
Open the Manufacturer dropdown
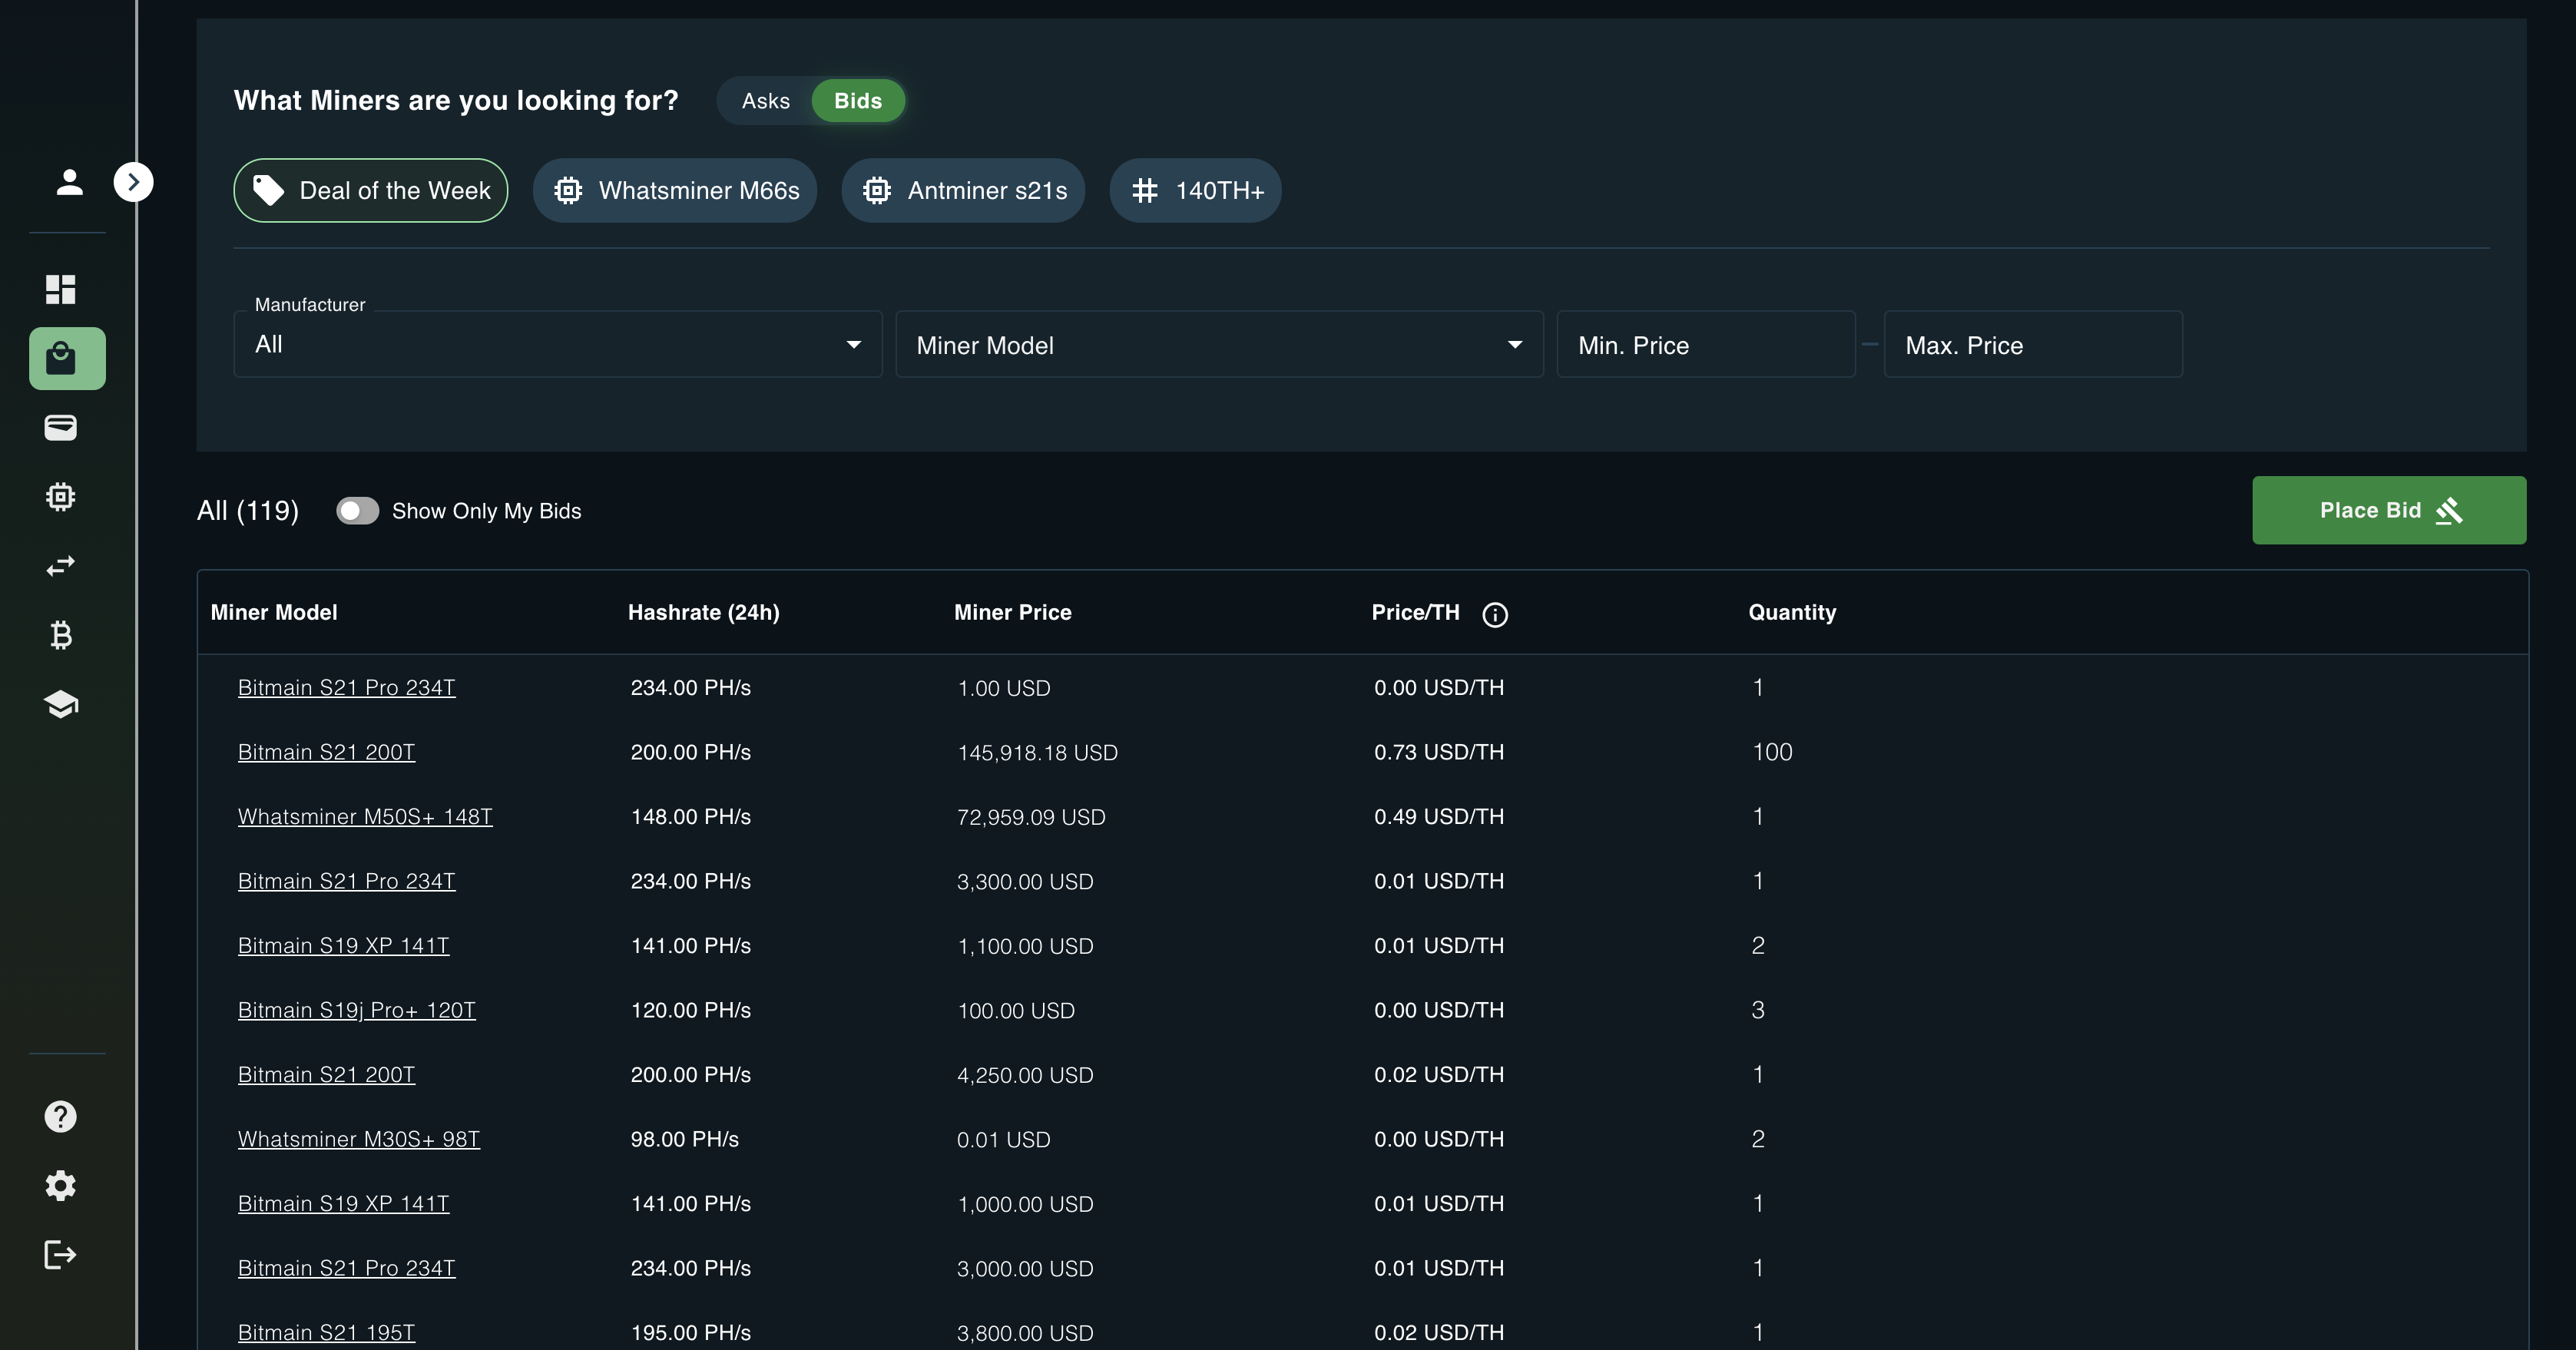pyautogui.click(x=557, y=345)
